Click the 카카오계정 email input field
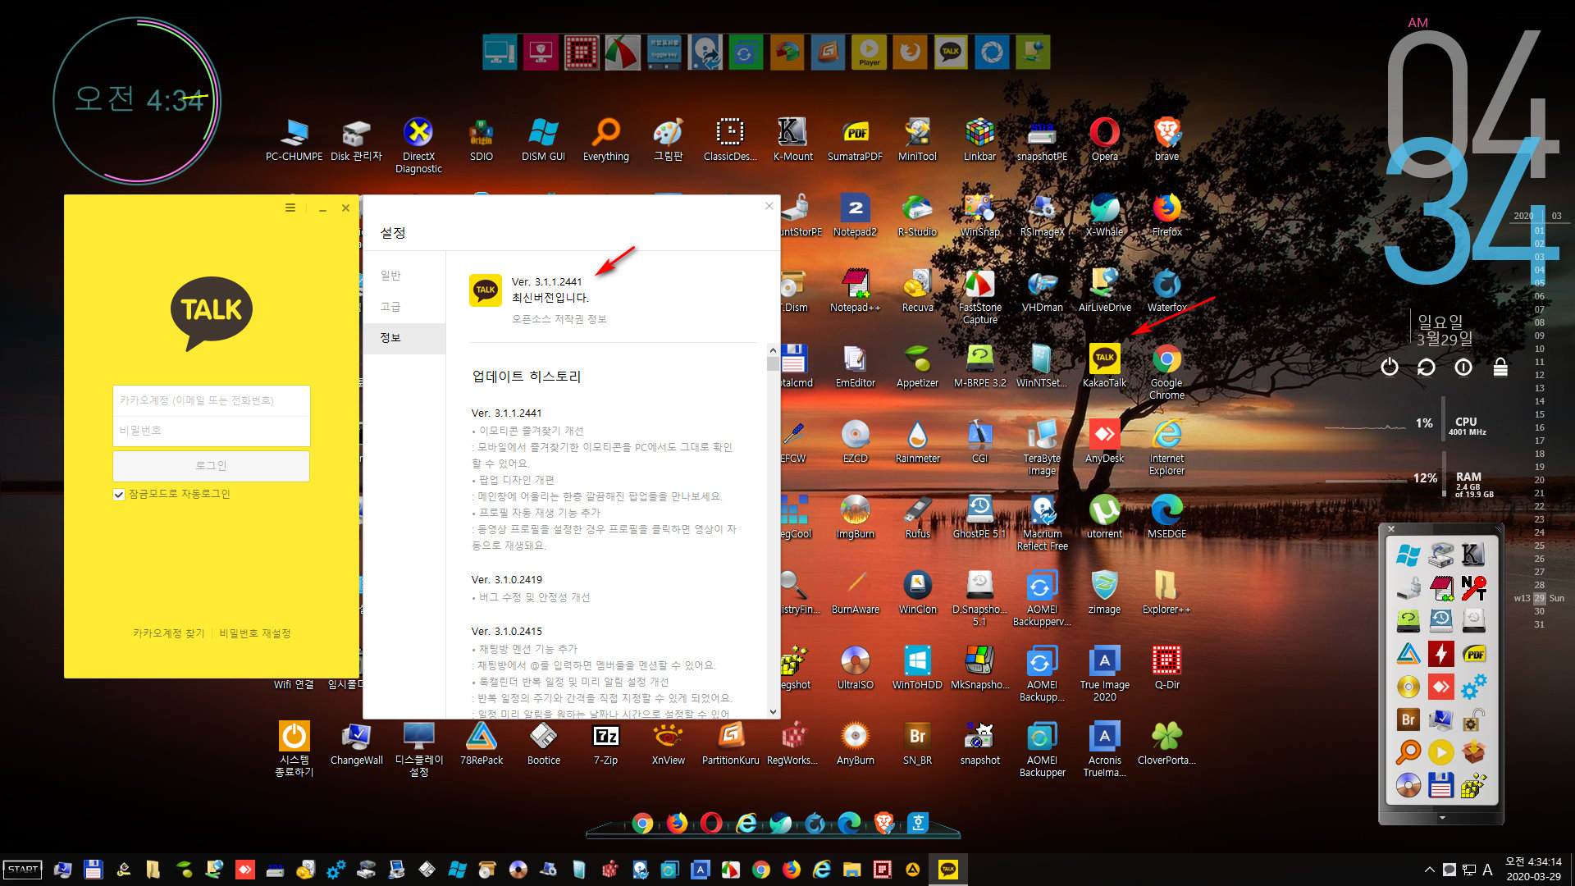The width and height of the screenshot is (1575, 886). coord(211,400)
